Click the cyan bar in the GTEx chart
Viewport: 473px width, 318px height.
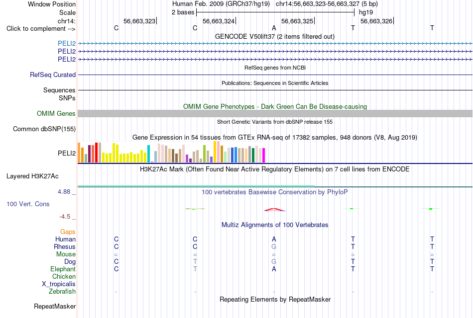pos(148,154)
